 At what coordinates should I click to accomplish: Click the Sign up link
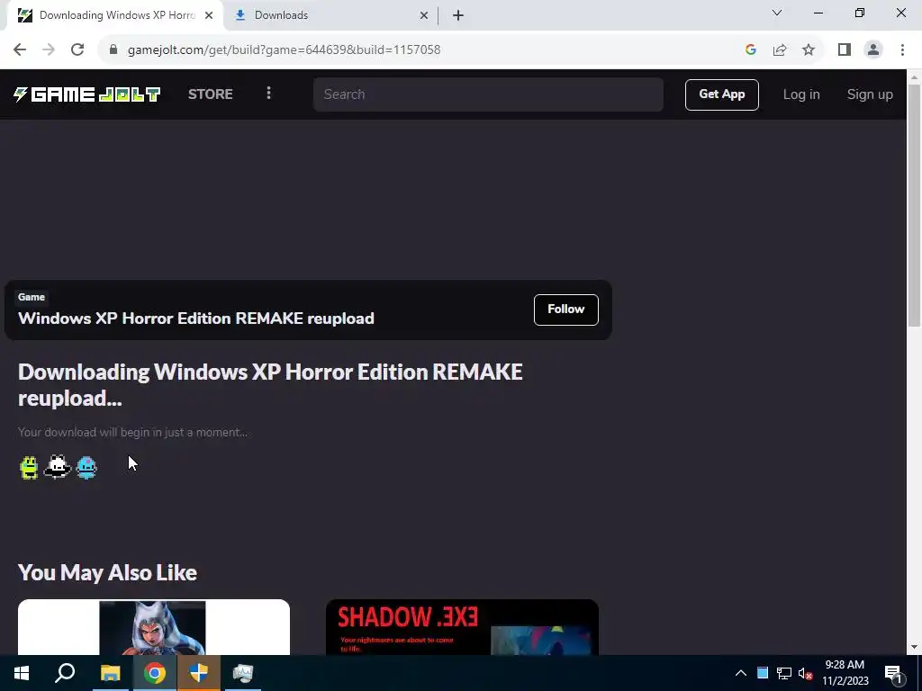tap(870, 94)
